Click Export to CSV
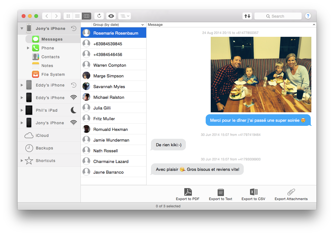Screen dimensions: 334x235 (x=253, y=194)
